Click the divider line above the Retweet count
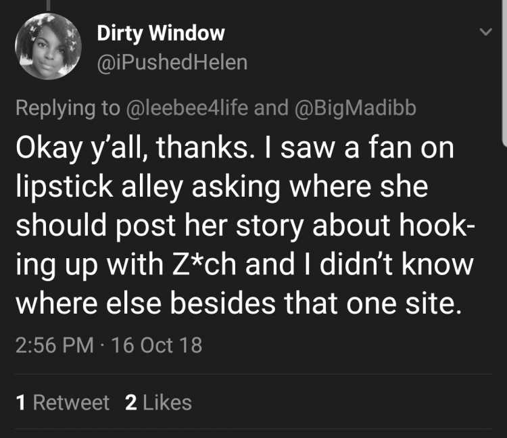Screen dimensions: 507x438 pyautogui.click(x=254, y=374)
